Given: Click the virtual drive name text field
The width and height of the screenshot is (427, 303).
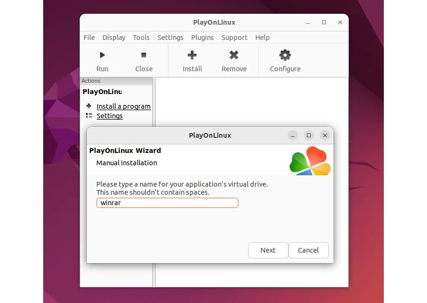Looking at the screenshot, I should tap(167, 203).
